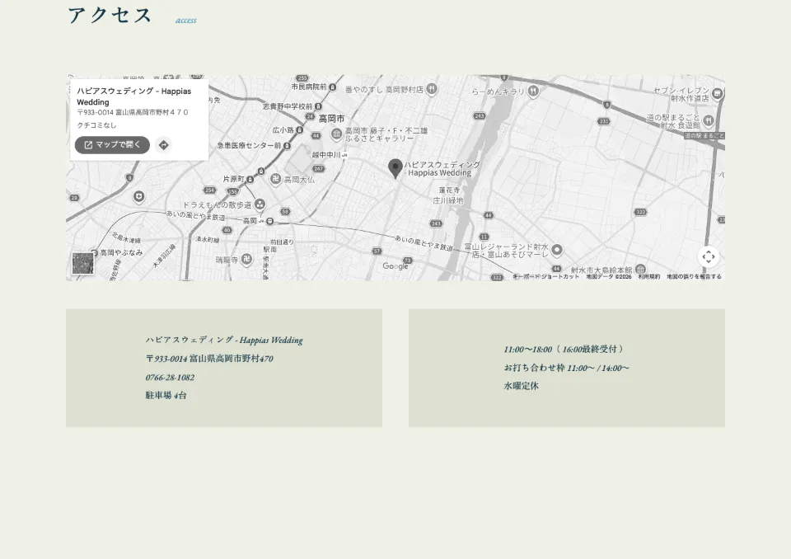
Task: Click the 射水市大島絵本館 museum icon
Action: tap(640, 270)
